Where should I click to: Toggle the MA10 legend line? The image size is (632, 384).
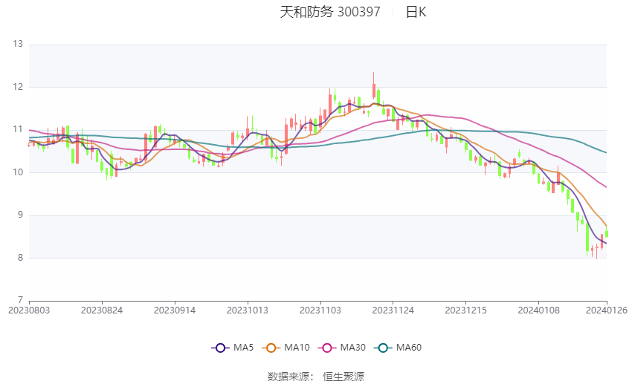pyautogui.click(x=286, y=348)
